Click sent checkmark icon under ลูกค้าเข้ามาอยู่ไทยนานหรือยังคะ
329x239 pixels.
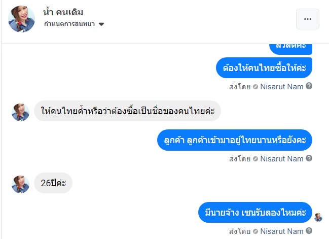(255, 158)
